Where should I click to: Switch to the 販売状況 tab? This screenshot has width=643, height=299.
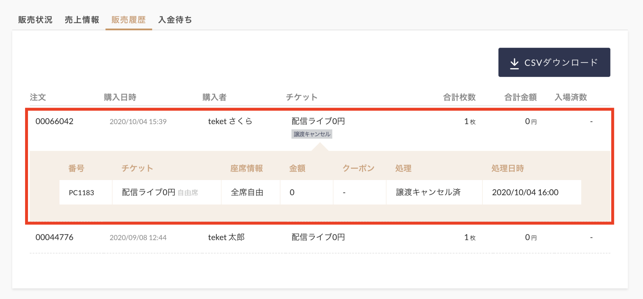[x=35, y=20]
